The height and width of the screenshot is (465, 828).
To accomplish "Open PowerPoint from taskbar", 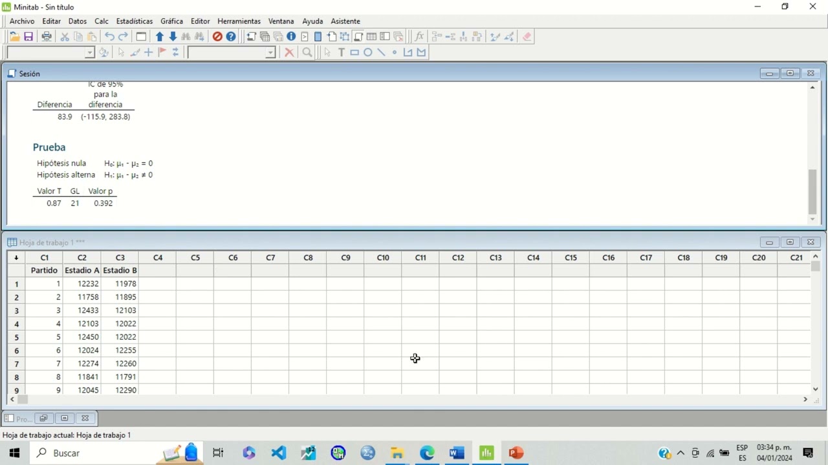I will coord(516,453).
